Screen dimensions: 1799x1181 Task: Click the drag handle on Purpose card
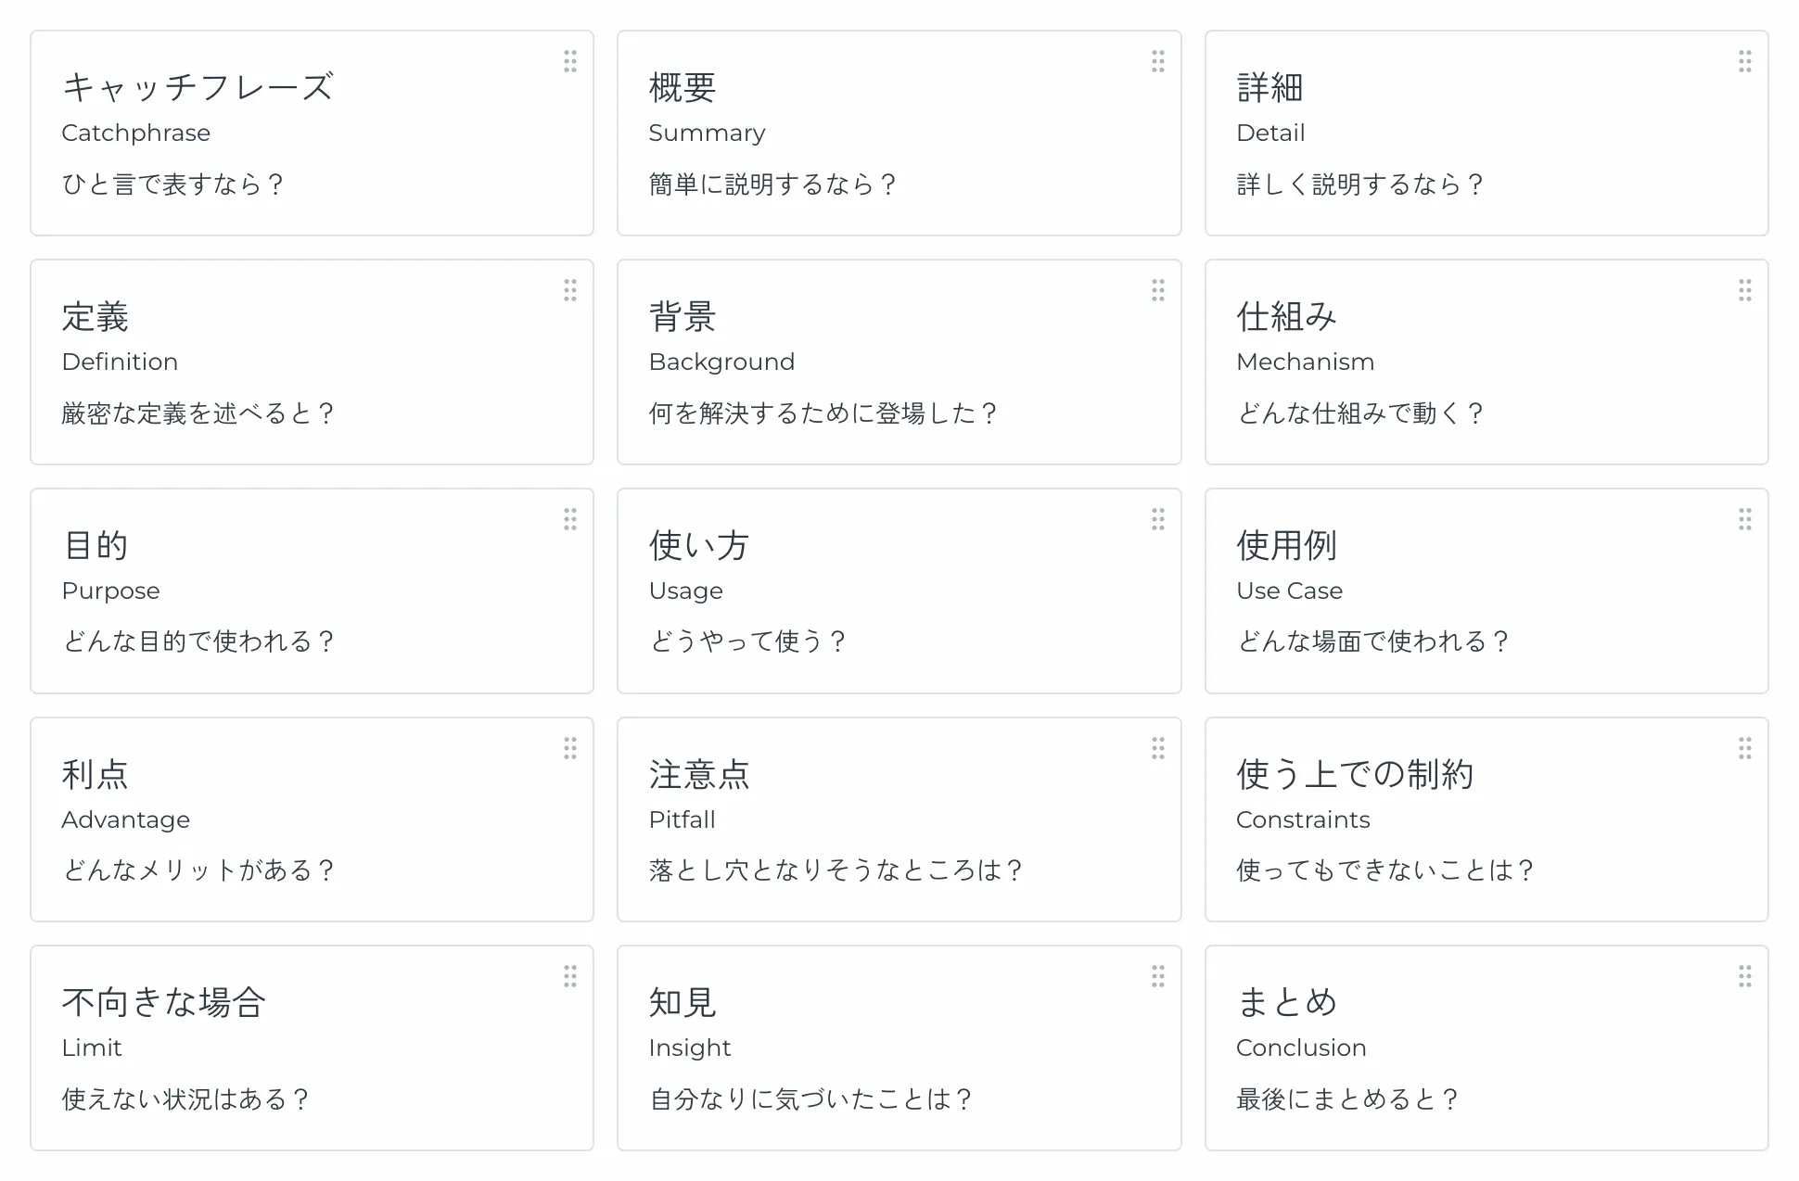pyautogui.click(x=570, y=519)
